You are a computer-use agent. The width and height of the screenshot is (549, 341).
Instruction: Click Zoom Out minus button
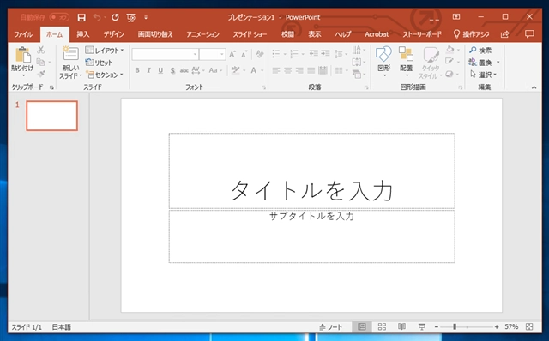point(437,326)
